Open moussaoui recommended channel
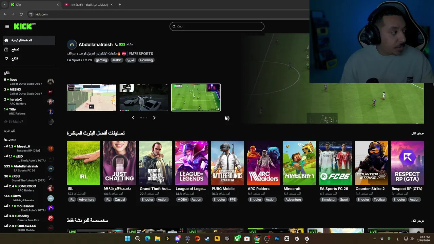The height and width of the screenshot is (244, 434). pyautogui.click(x=28, y=208)
